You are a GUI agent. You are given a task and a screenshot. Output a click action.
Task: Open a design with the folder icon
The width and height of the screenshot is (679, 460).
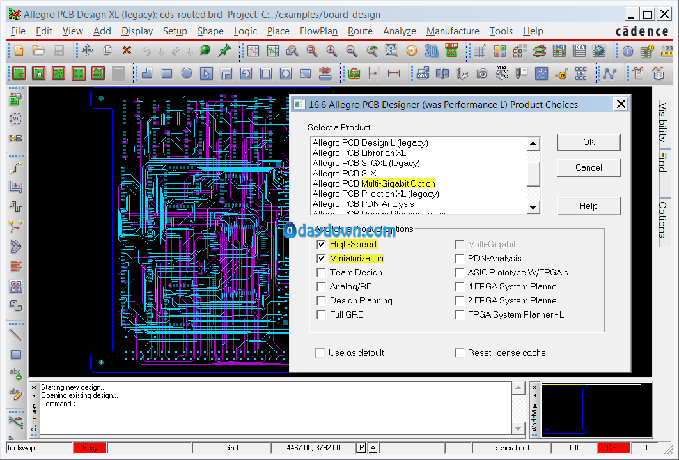(38, 50)
